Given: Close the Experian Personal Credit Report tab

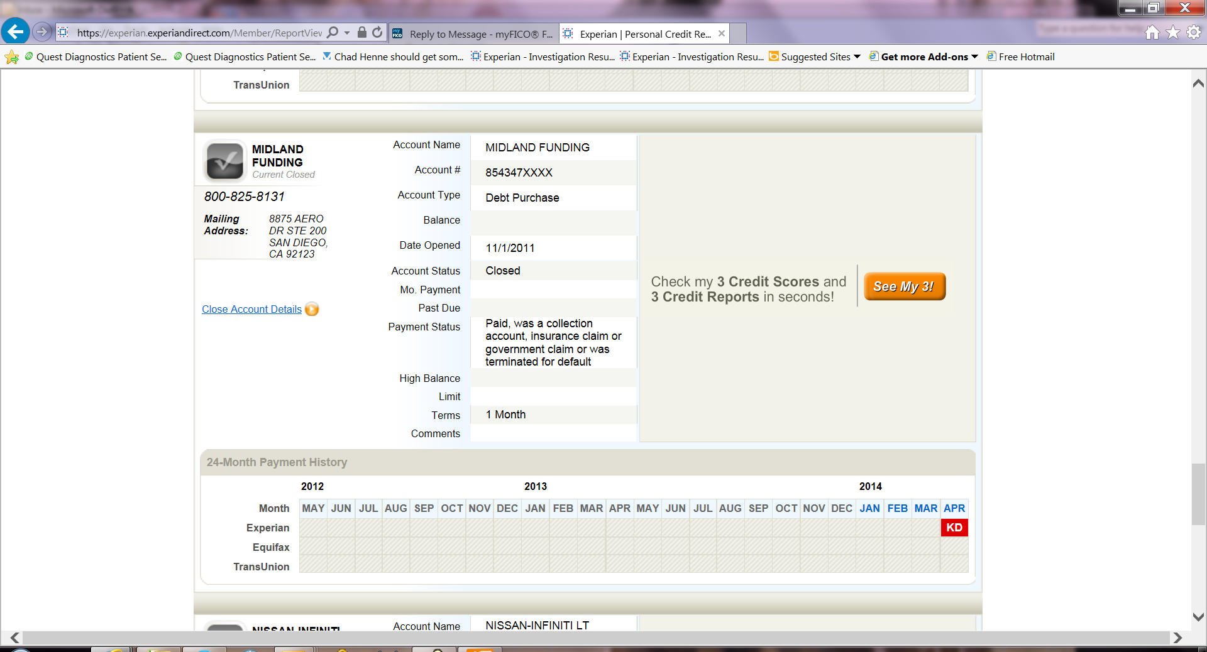Looking at the screenshot, I should click(722, 33).
